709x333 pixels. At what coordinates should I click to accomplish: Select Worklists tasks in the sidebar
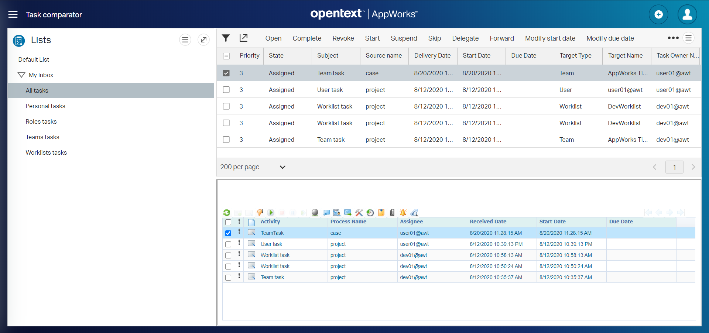pos(46,152)
